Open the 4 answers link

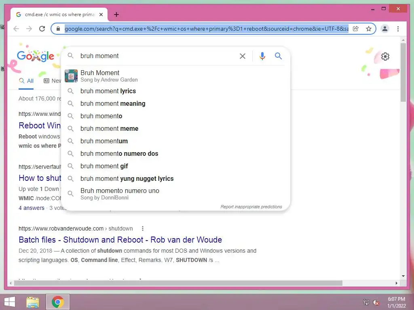[32, 208]
